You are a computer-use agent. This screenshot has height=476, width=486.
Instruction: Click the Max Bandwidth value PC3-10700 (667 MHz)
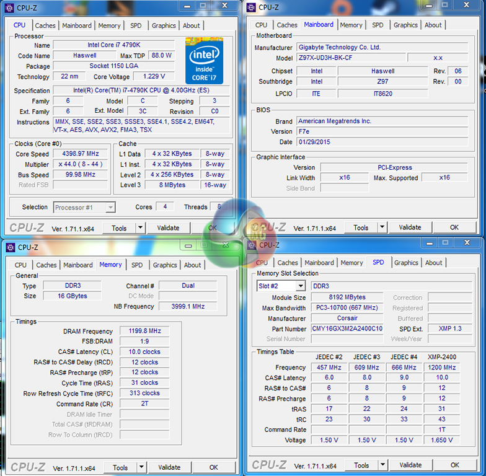[347, 307]
